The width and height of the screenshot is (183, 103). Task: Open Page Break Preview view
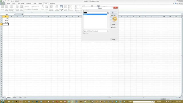pos(11,7)
